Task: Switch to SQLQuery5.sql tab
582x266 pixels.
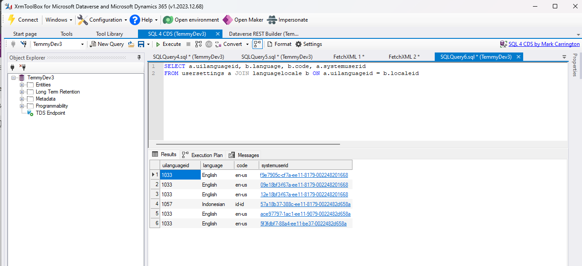Action: 277,57
